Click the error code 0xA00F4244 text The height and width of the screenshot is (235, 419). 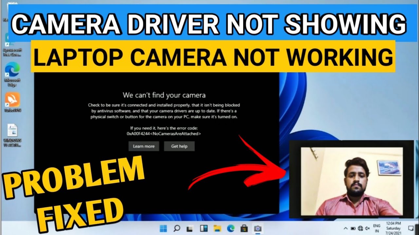click(164, 134)
